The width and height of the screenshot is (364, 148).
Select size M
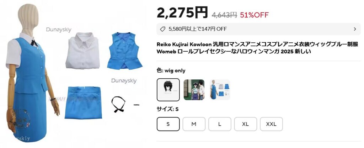point(194,124)
